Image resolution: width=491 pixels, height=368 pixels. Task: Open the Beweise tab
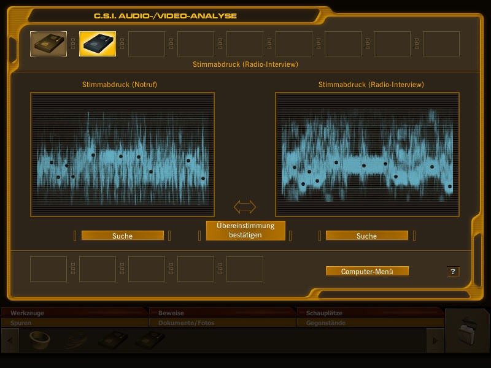(x=222, y=313)
